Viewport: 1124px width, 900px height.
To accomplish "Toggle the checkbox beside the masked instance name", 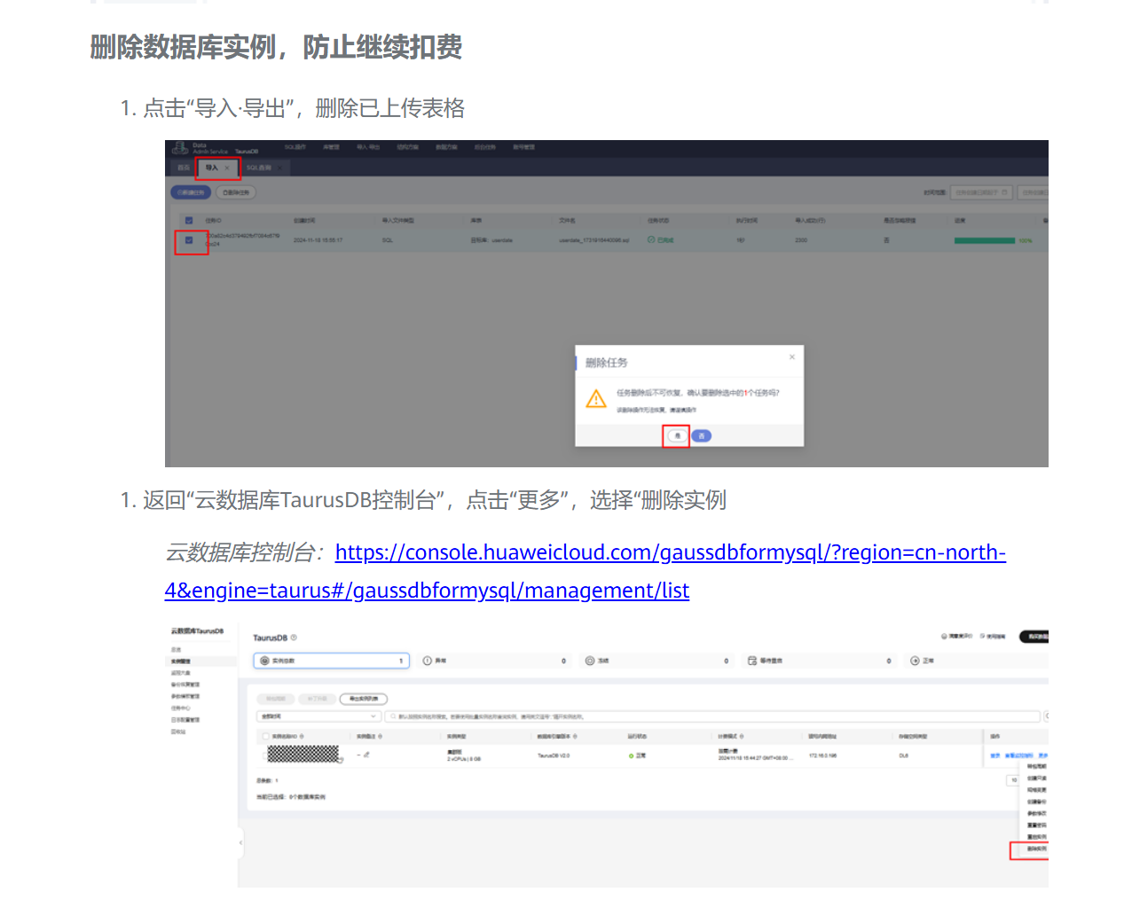I will [264, 755].
